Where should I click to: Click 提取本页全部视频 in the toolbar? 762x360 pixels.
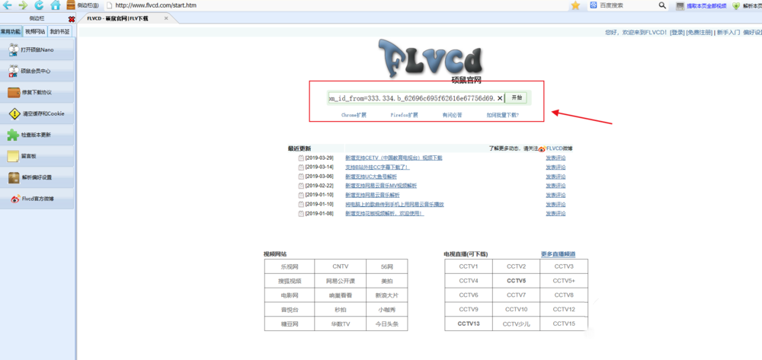(x=701, y=6)
